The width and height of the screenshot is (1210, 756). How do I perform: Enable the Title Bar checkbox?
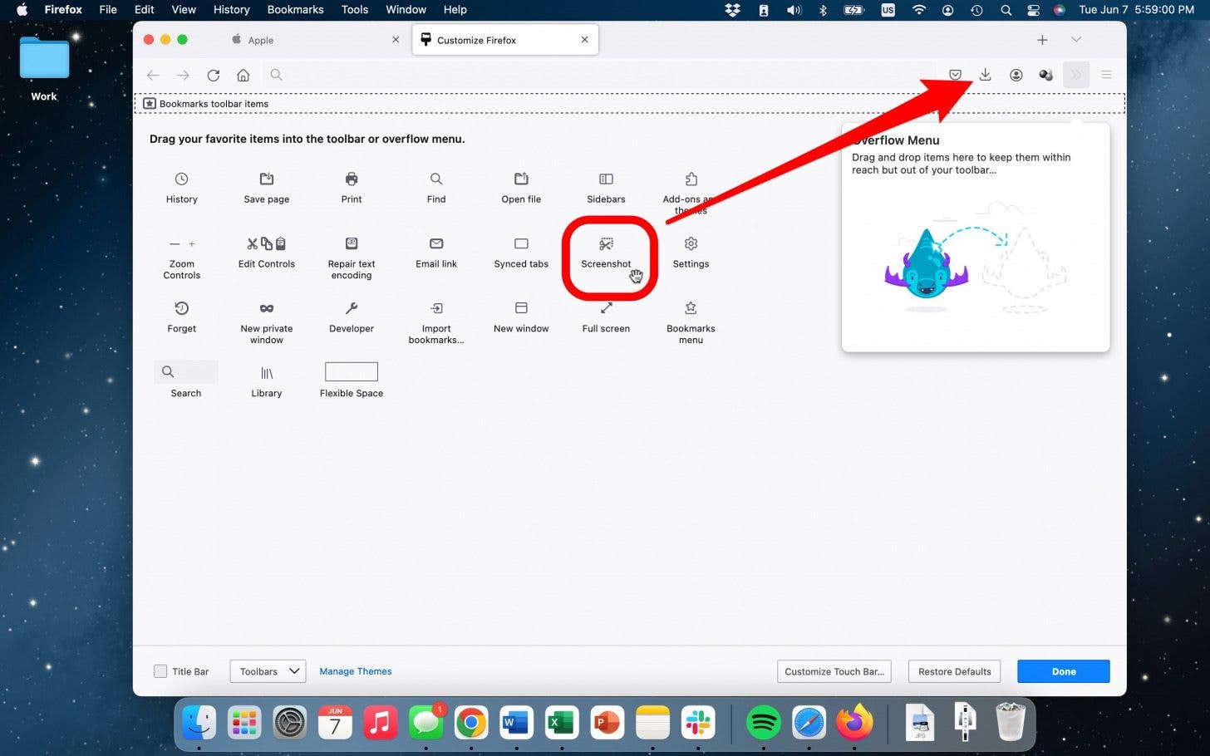point(160,671)
